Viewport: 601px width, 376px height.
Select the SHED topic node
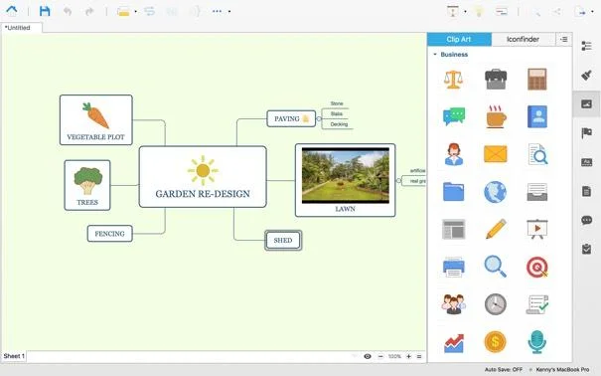pyautogui.click(x=283, y=240)
